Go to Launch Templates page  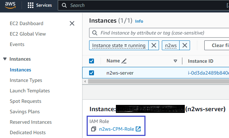(30, 91)
